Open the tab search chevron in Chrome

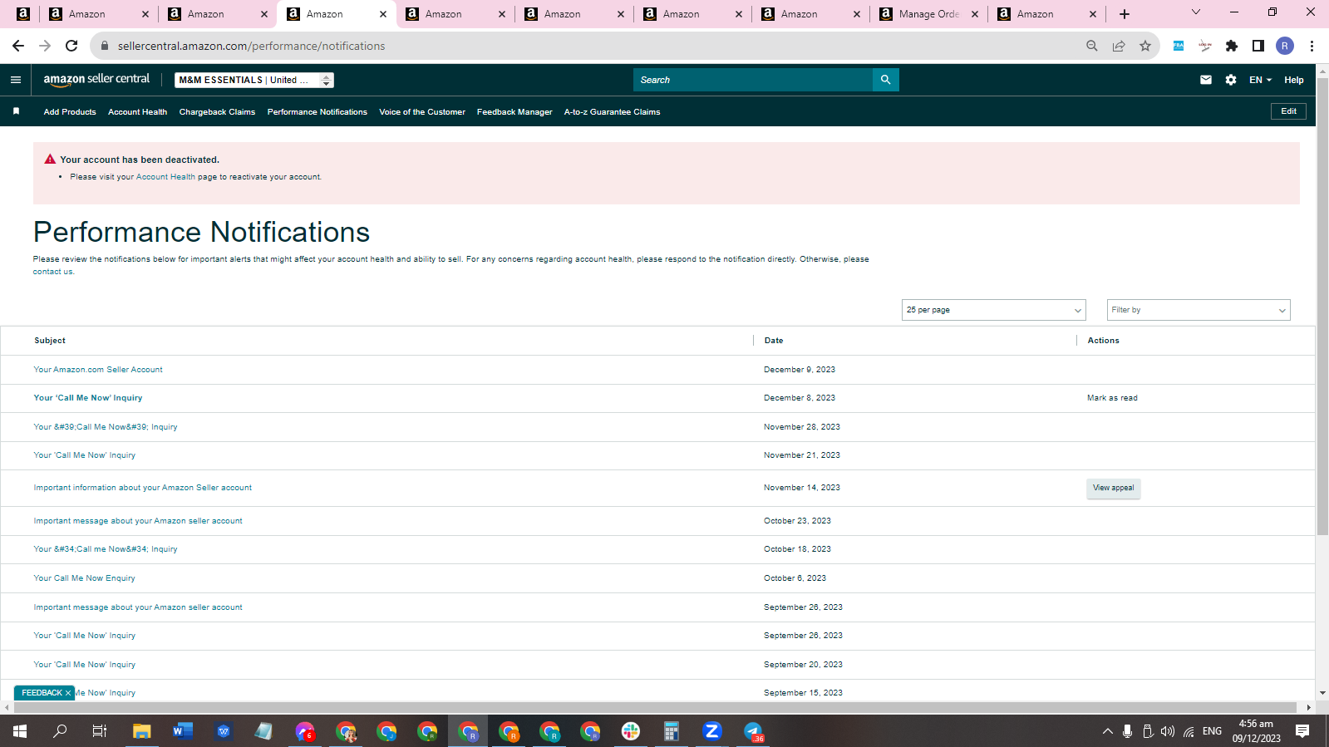pyautogui.click(x=1196, y=12)
